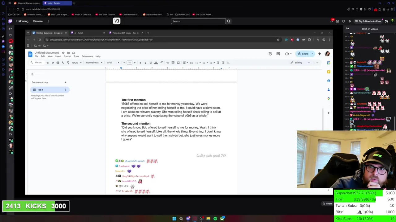Open text color picker in Docs
Screen dimensions: 396x222
click(156, 63)
